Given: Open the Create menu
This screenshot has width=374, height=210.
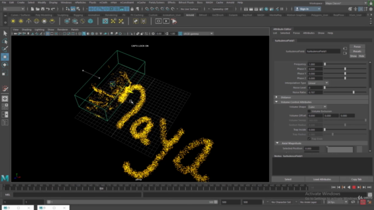Looking at the screenshot, I should pyautogui.click(x=20, y=2).
